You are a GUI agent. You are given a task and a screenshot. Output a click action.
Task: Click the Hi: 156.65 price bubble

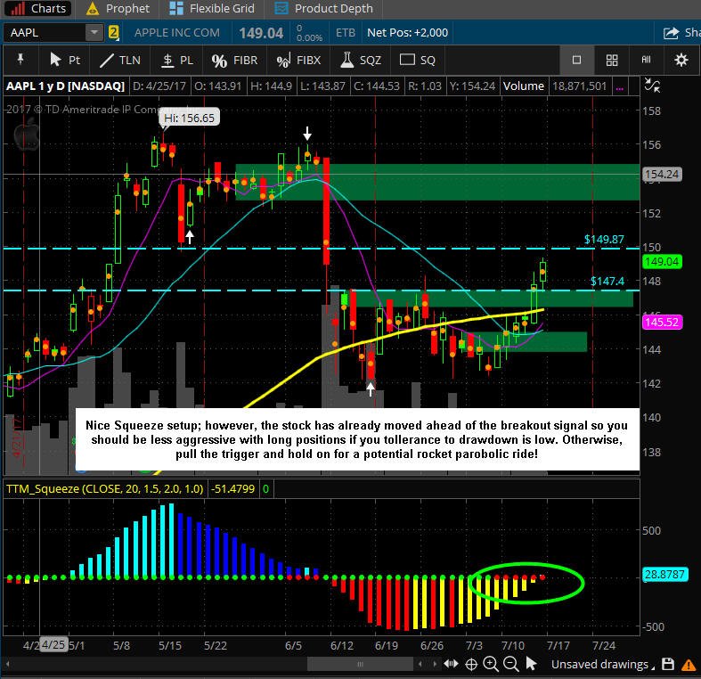[x=189, y=118]
